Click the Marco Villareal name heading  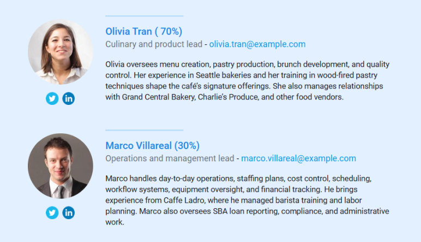click(x=152, y=146)
